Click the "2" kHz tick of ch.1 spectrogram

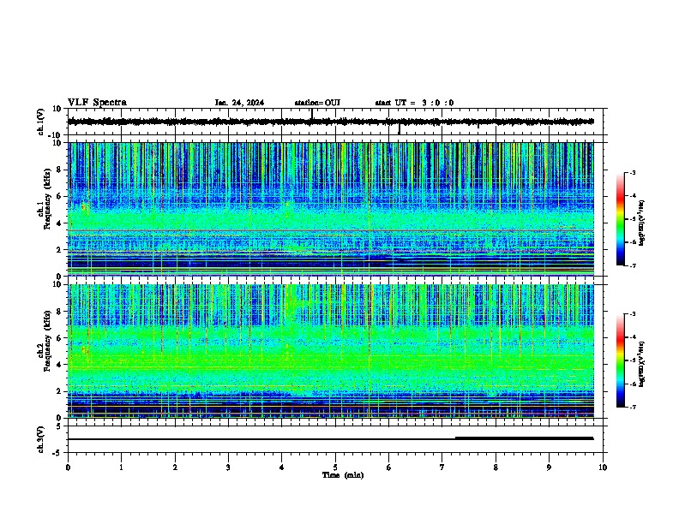point(59,250)
